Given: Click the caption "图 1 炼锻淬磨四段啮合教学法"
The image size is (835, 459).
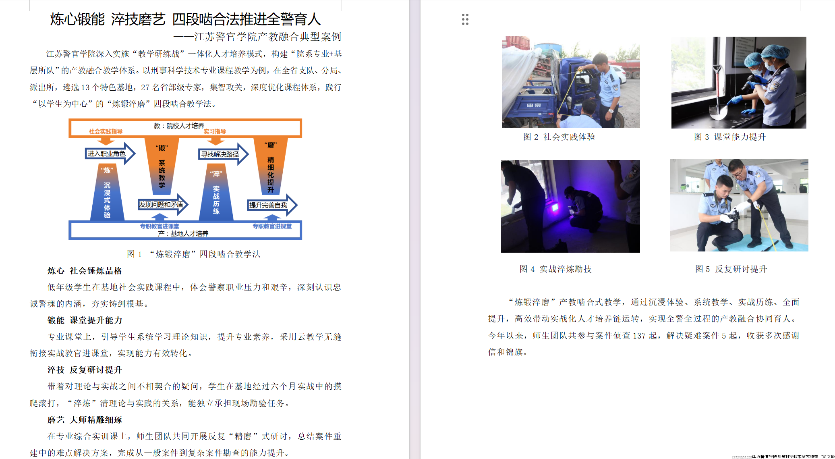Looking at the screenshot, I should (193, 254).
